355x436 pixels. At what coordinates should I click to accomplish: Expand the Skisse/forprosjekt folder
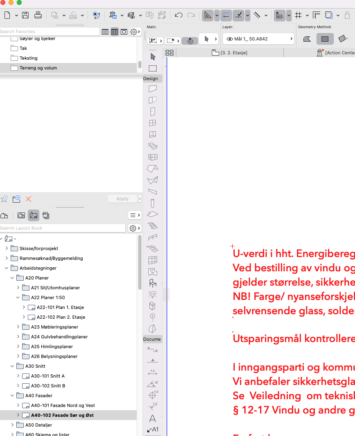pos(7,248)
